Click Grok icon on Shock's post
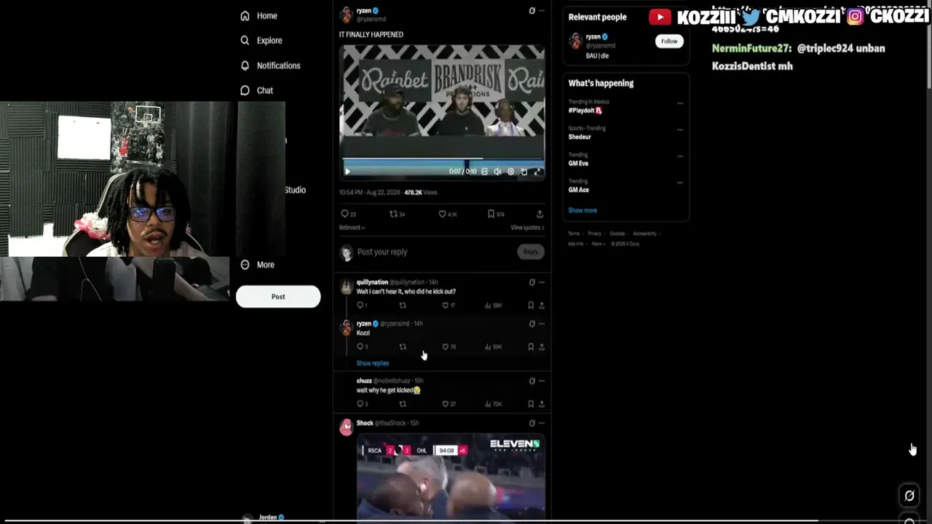 532,423
